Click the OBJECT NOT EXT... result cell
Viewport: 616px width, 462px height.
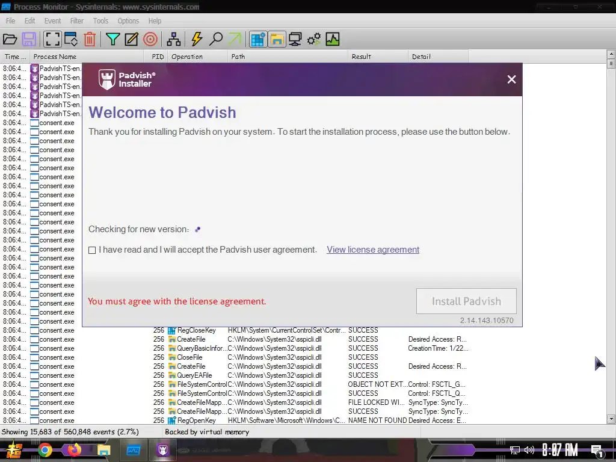pyautogui.click(x=378, y=384)
